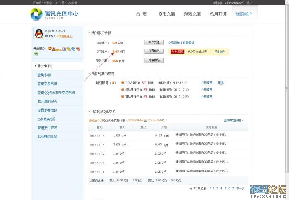Viewport: 289px width, 200px height.
Task: Click the page vertical scrollbar
Action: point(287,88)
